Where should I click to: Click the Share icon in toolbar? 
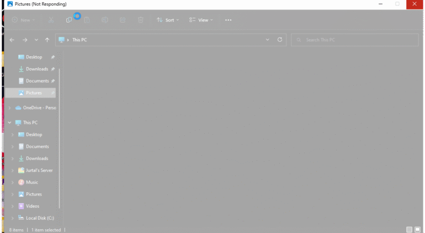[x=123, y=20]
